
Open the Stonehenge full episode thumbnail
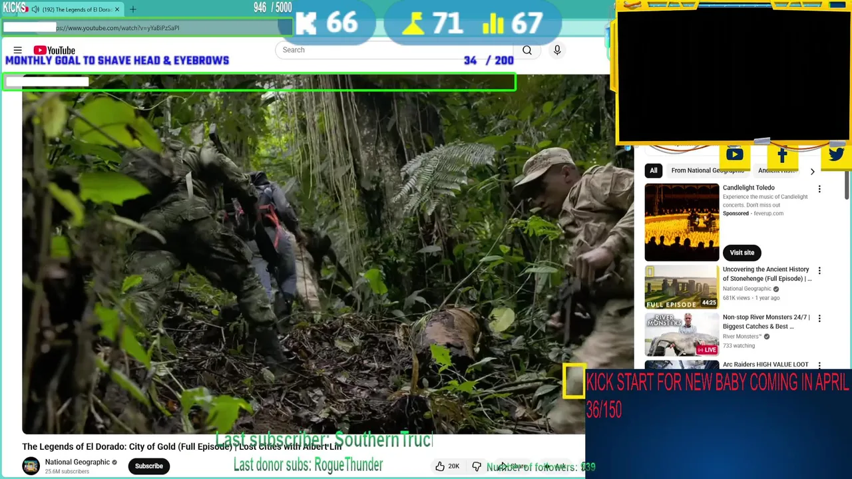pos(682,287)
